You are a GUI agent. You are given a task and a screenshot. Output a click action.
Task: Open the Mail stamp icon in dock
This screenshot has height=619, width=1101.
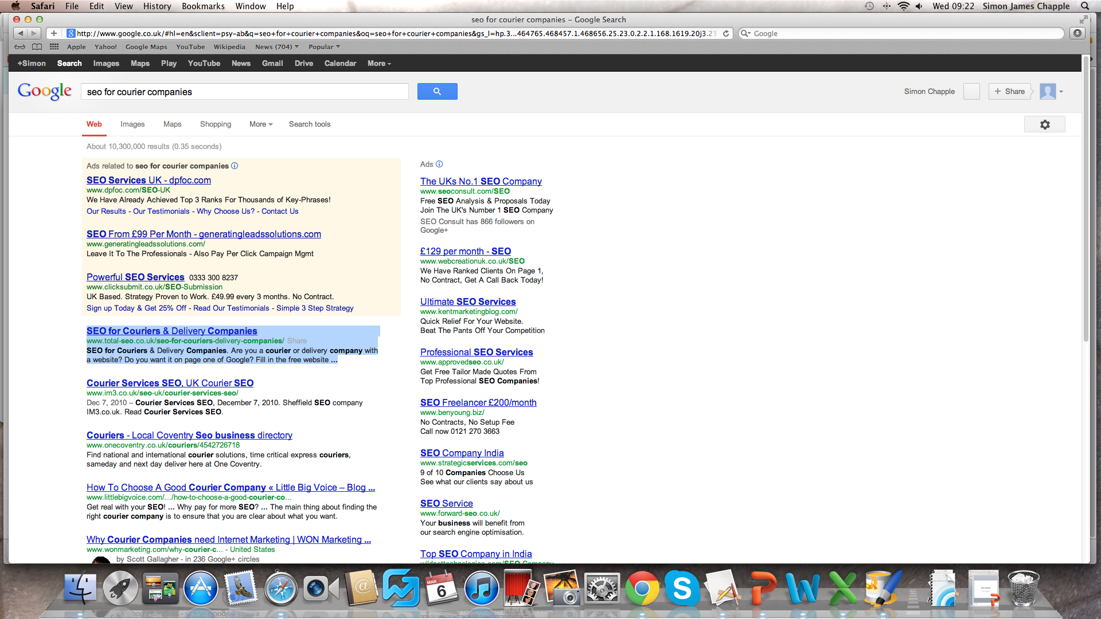241,589
